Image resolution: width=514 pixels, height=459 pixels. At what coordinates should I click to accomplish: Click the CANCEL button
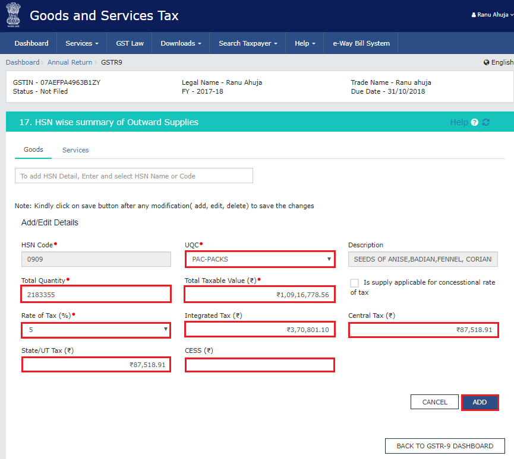point(434,401)
